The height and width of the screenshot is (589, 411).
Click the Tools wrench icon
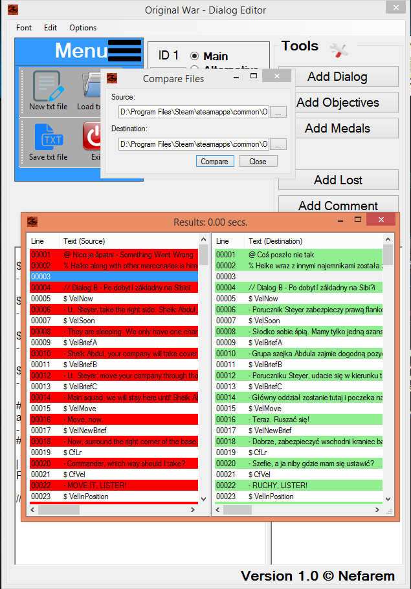[339, 50]
